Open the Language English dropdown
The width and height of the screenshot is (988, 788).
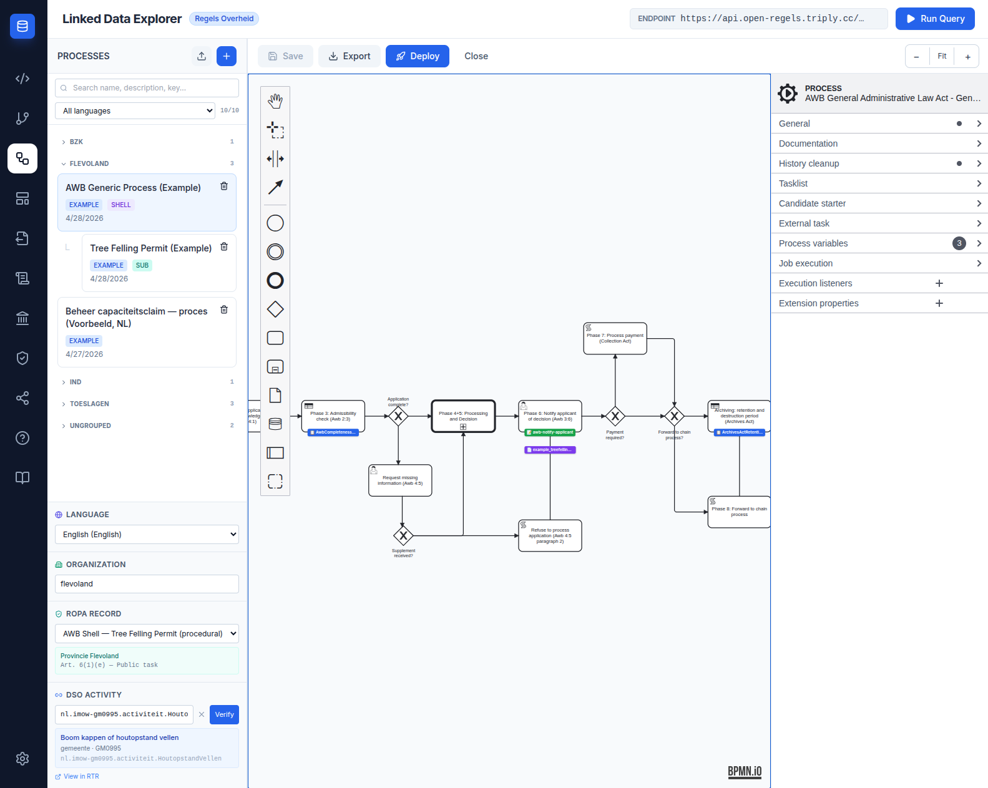click(x=147, y=535)
